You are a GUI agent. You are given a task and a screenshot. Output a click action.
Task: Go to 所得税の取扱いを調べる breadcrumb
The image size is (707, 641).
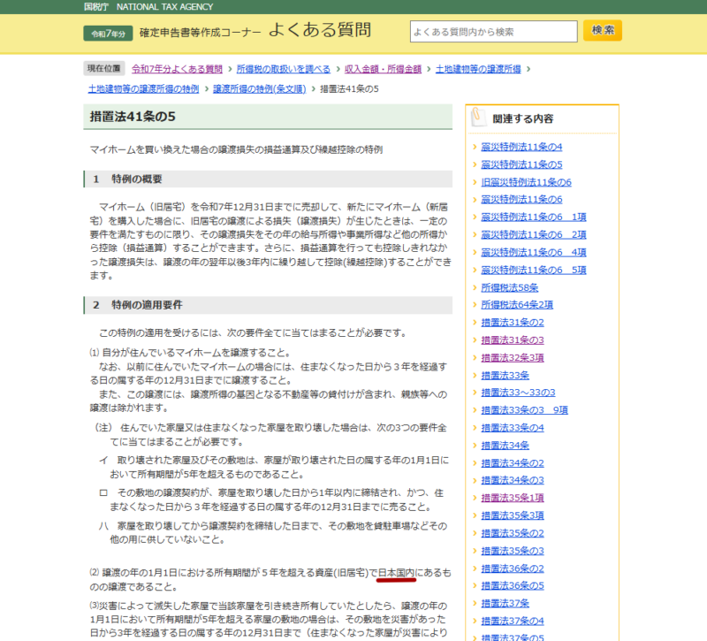point(283,68)
